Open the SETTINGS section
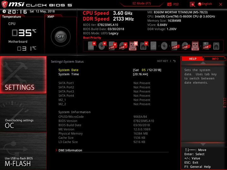This screenshot has width=227, height=170. (x=23, y=75)
